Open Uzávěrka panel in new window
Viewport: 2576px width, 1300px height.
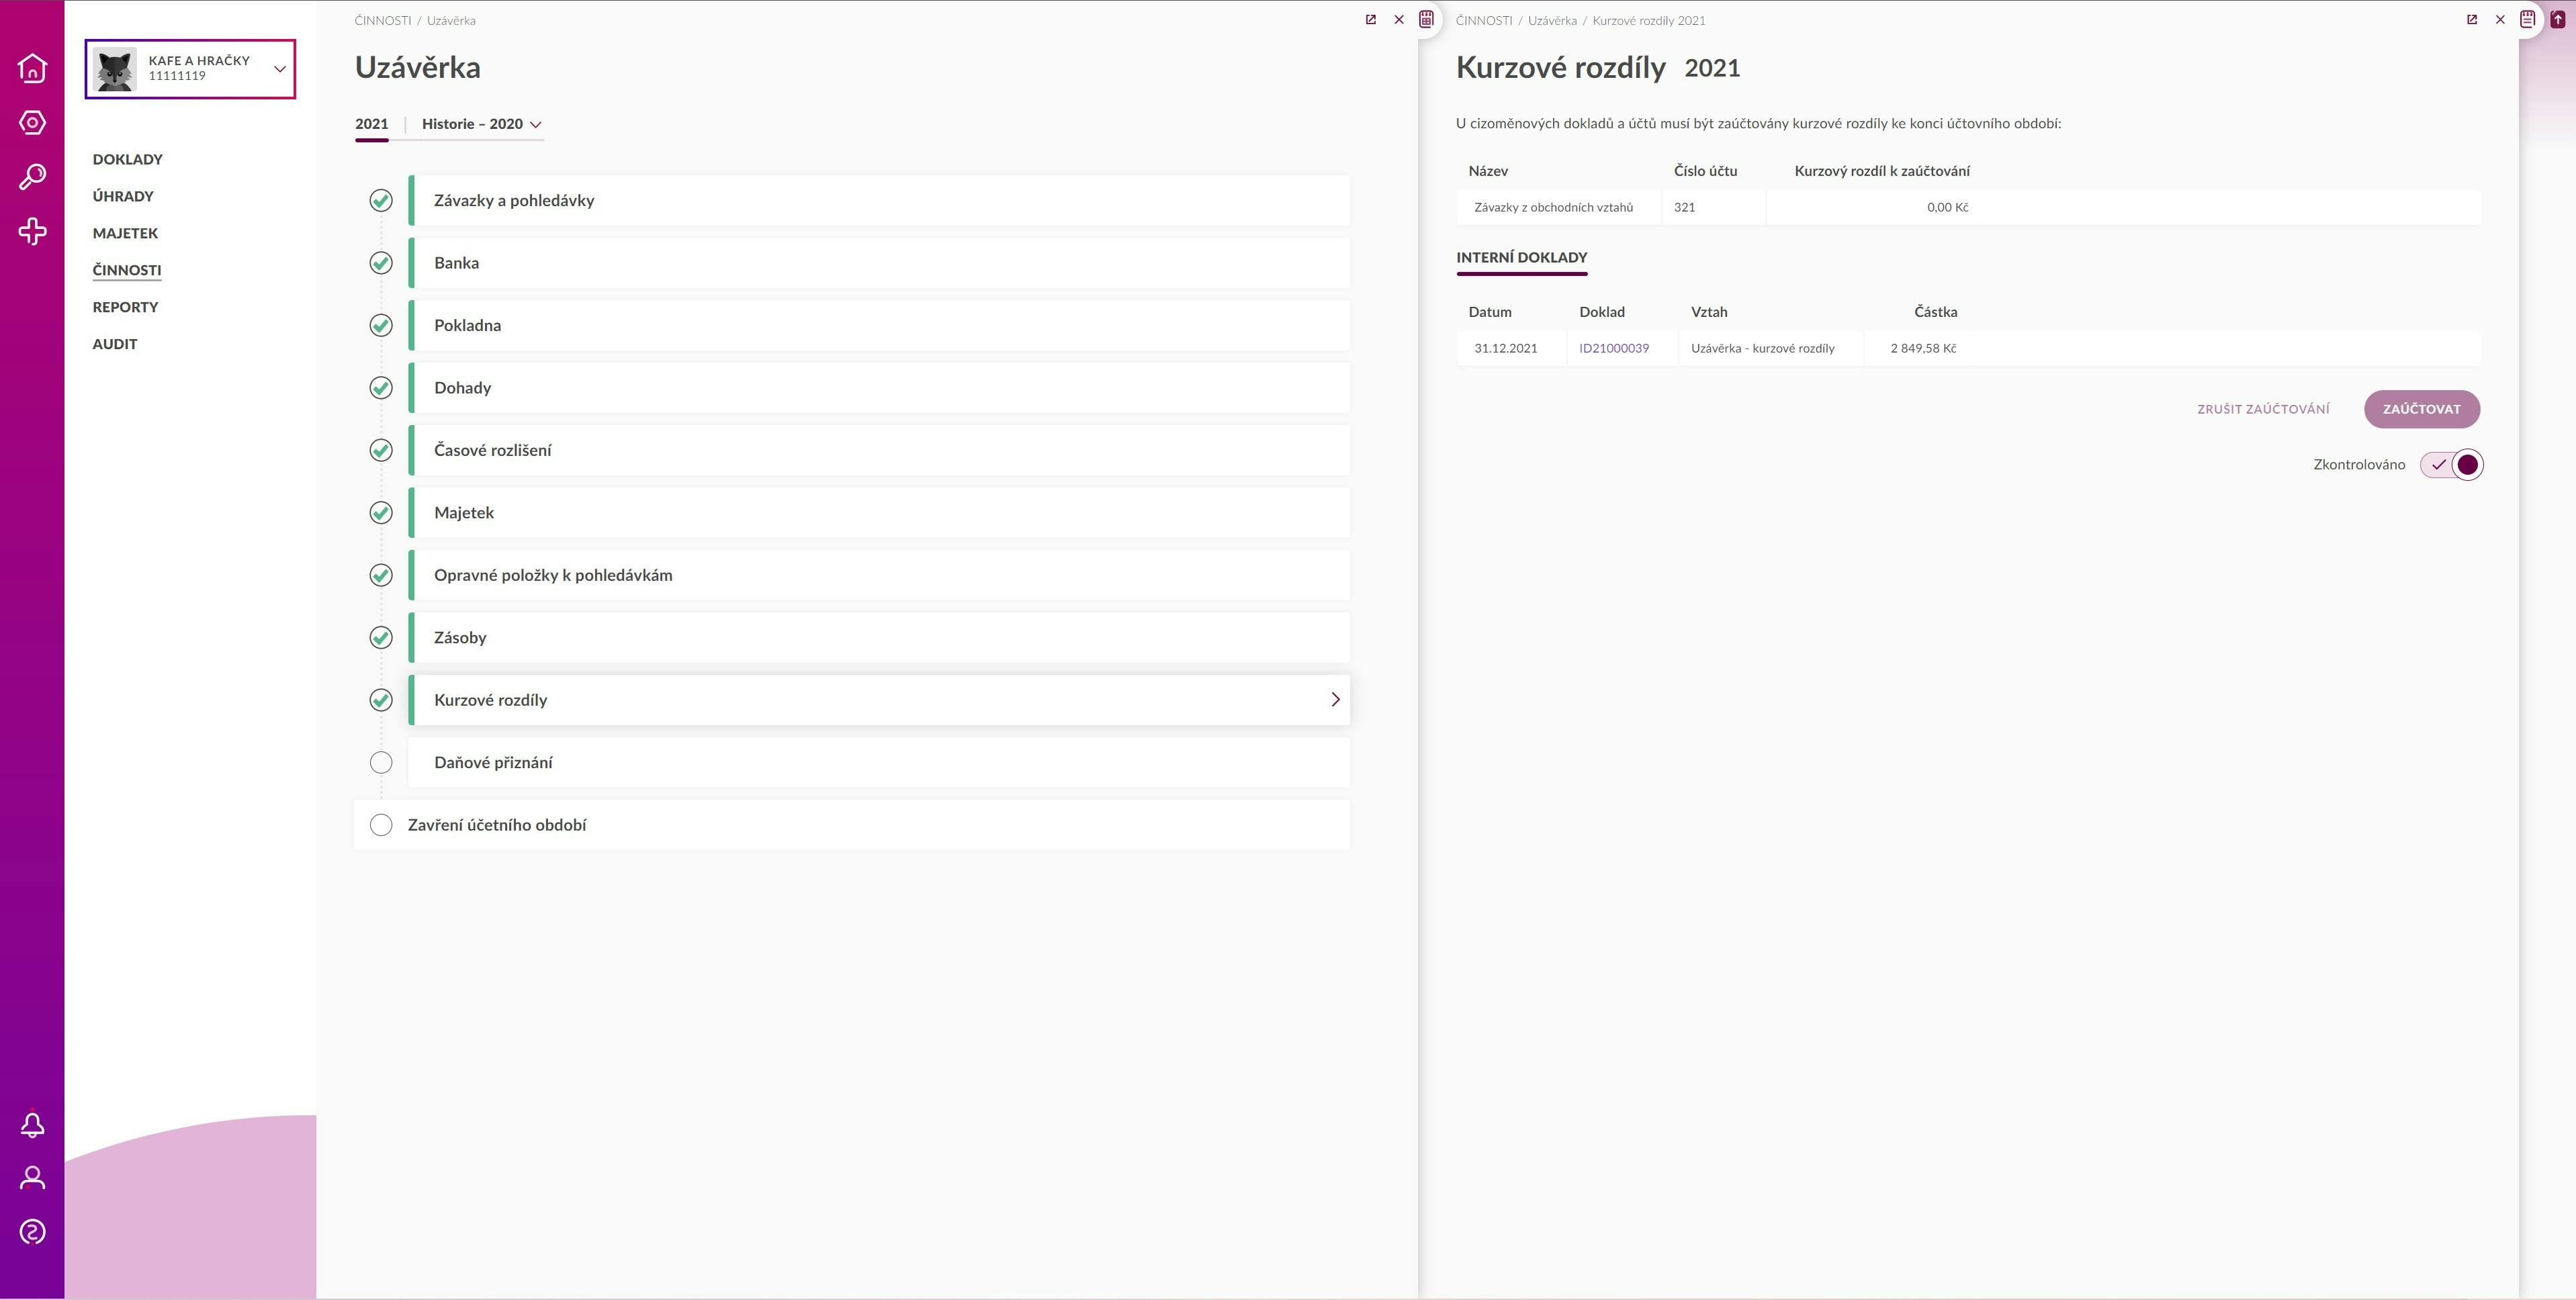click(x=1371, y=19)
